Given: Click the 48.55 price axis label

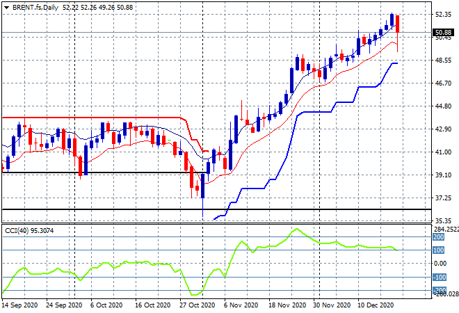Looking at the screenshot, I should 443,61.
